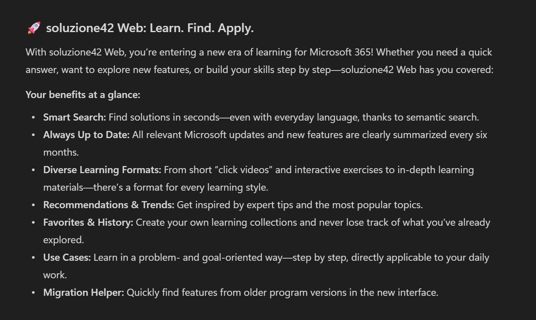Click the bold "Favorites & History:" label
Image resolution: width=536 pixels, height=320 pixels.
coord(88,222)
